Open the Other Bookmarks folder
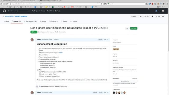 163,7
